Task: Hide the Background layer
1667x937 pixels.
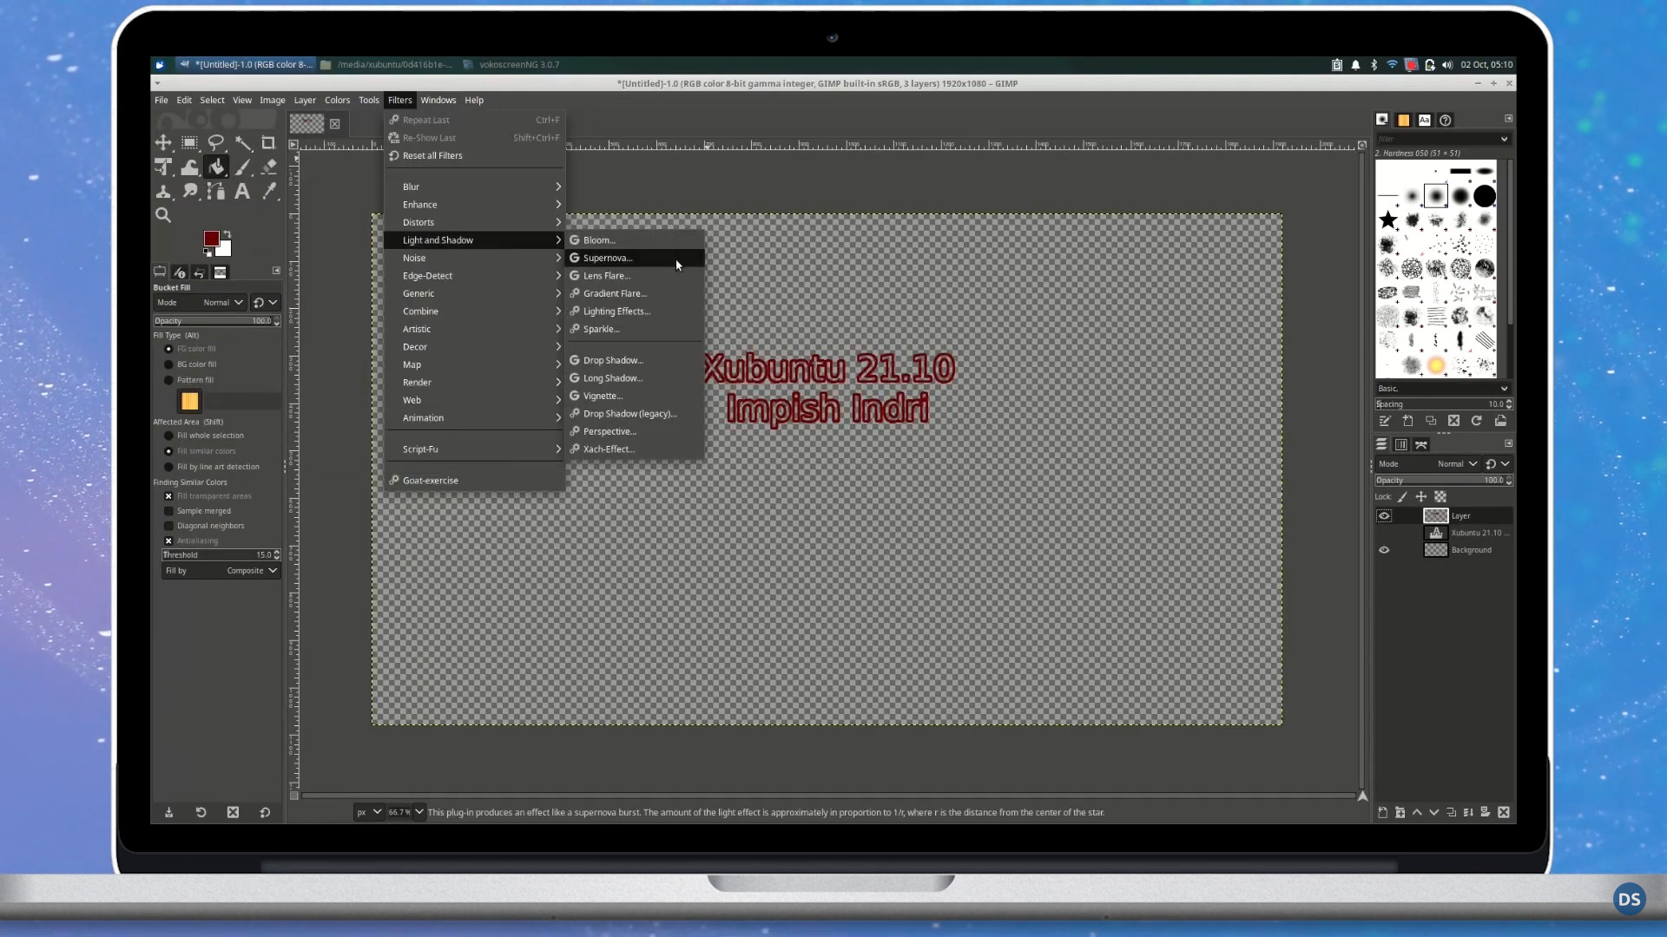Action: point(1384,550)
